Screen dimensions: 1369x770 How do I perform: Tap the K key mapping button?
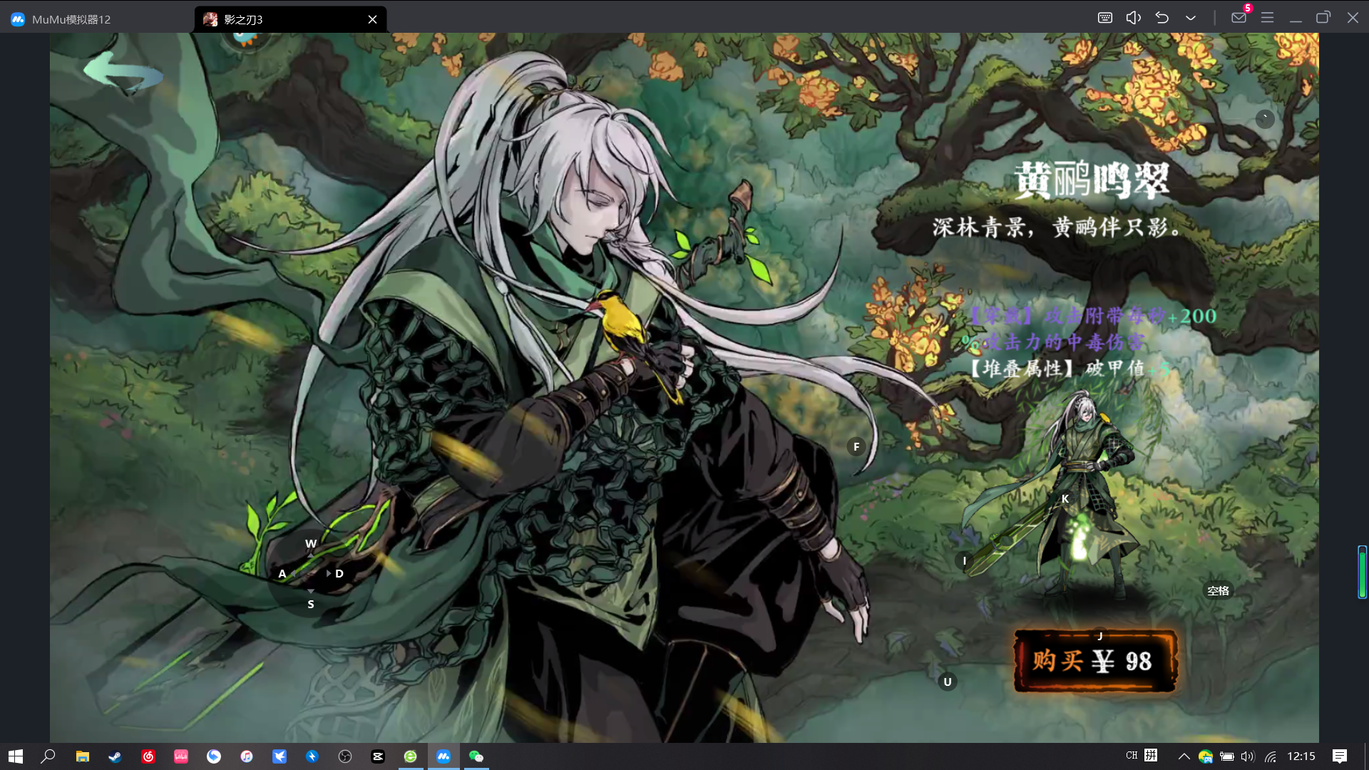pos(1065,499)
